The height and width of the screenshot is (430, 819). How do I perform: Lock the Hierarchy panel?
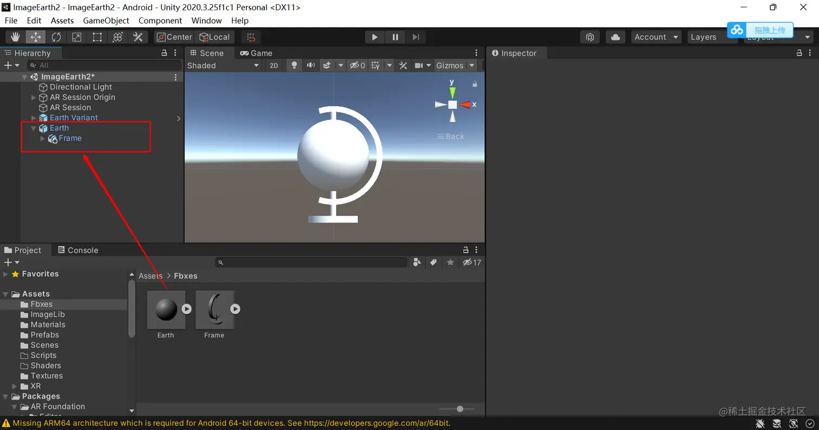tap(164, 53)
